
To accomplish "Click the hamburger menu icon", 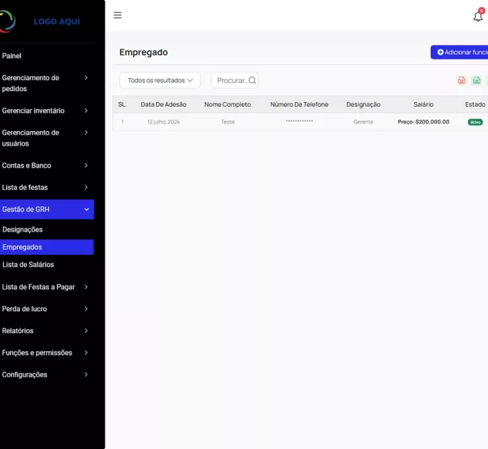I will click(x=118, y=15).
